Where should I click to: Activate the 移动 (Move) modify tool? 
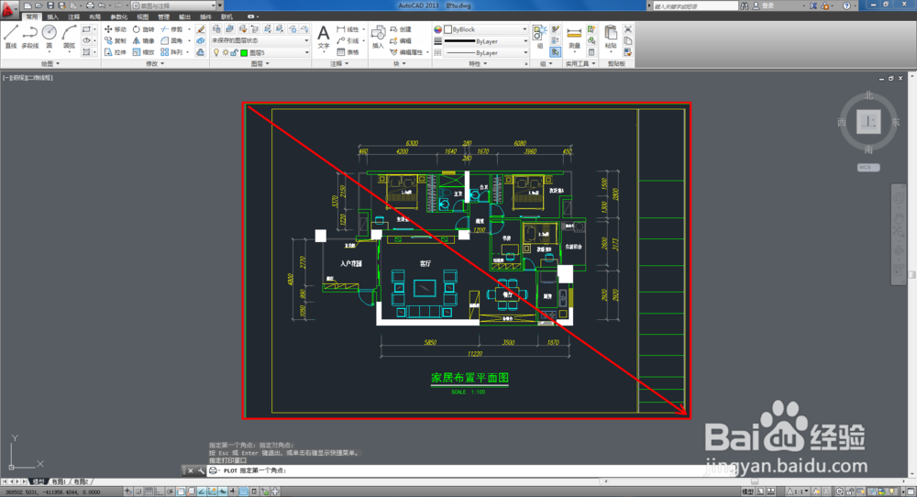(116, 29)
